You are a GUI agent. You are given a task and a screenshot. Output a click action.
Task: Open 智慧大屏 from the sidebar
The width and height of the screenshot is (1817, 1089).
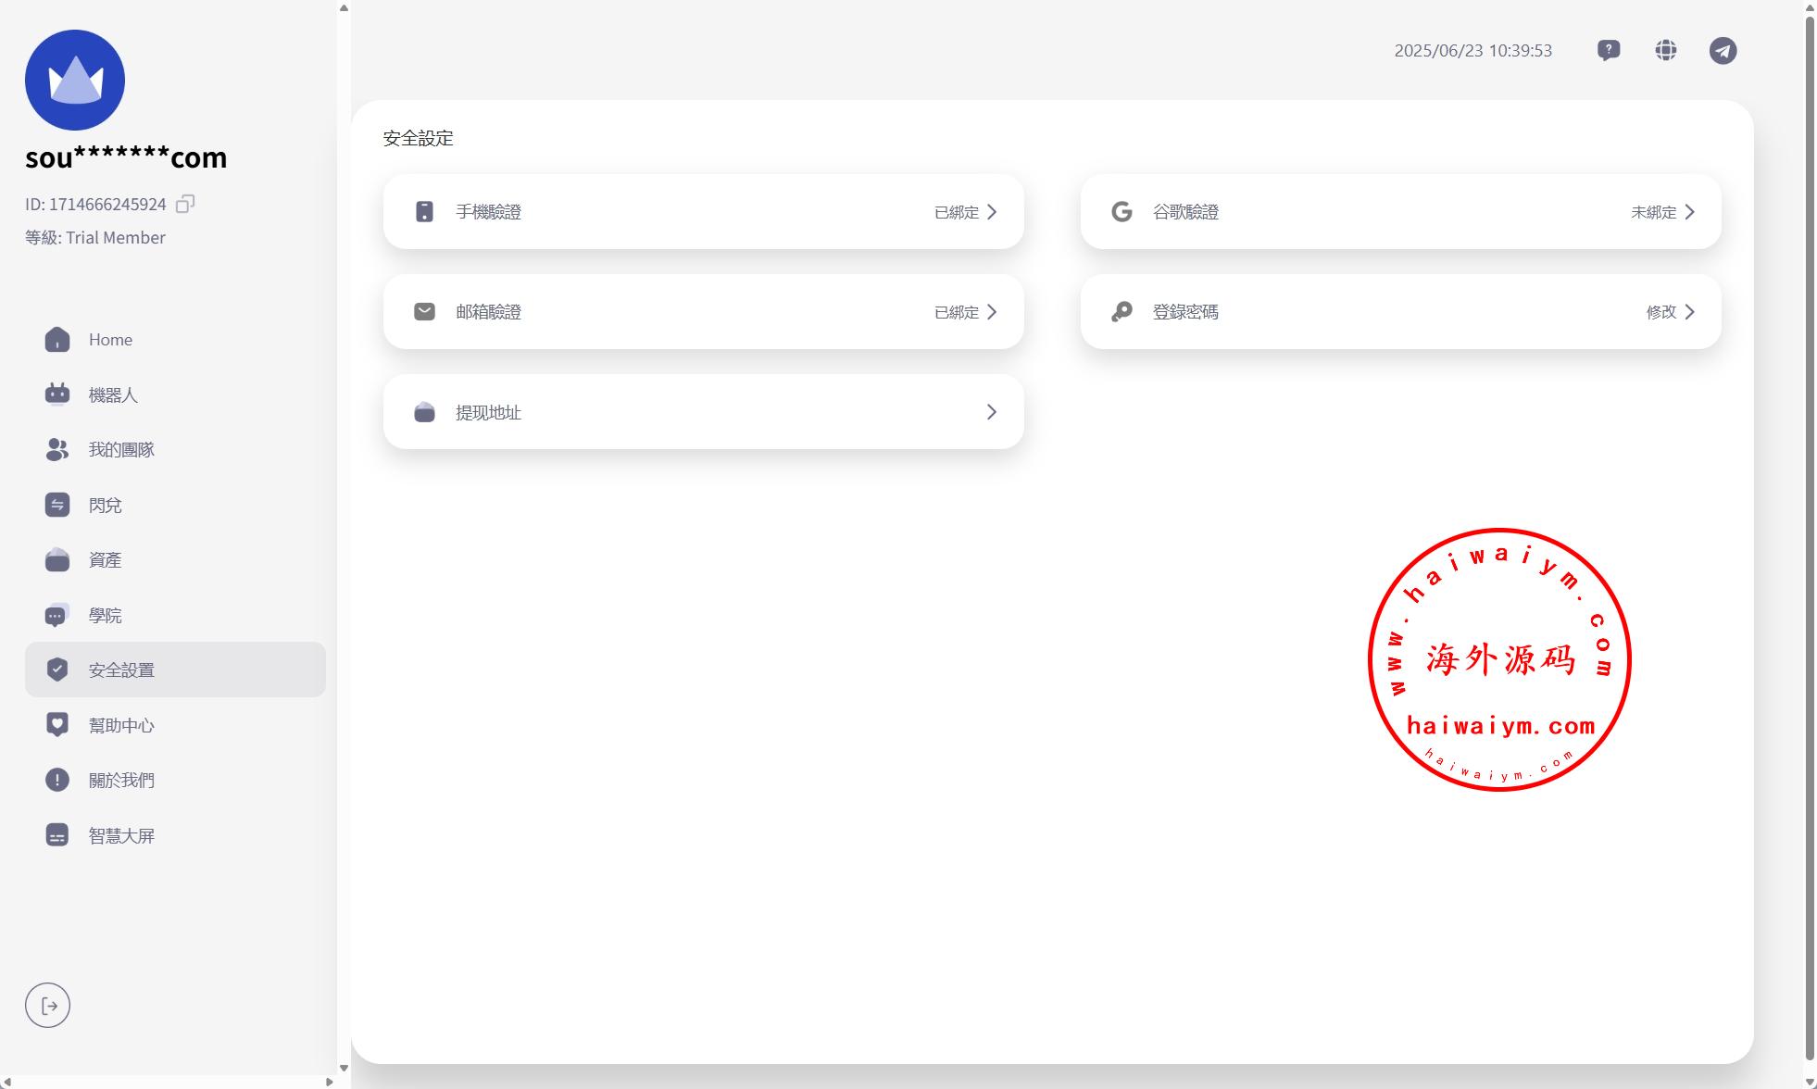121,835
